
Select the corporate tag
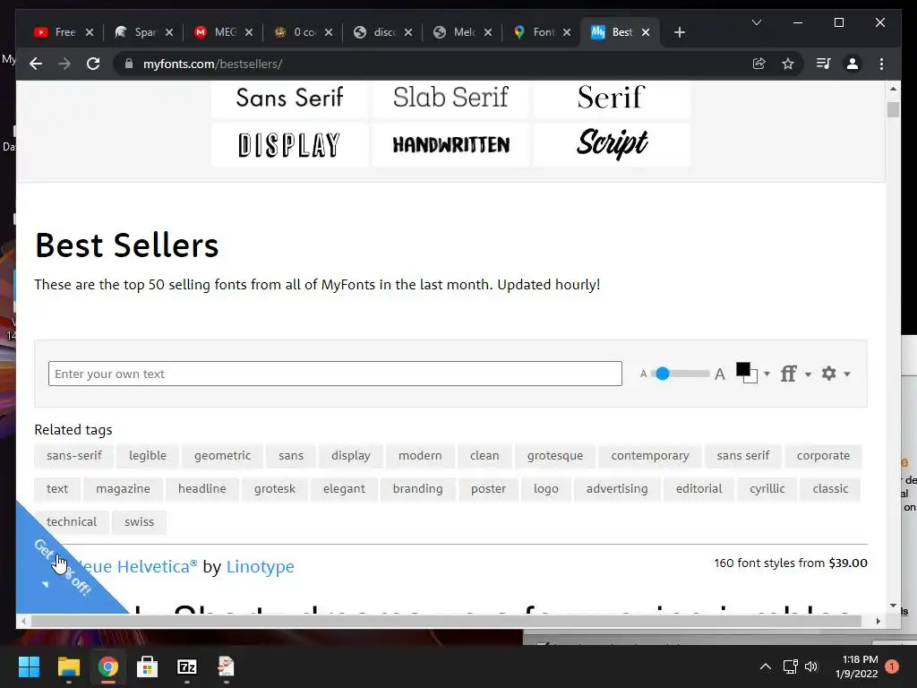823,456
